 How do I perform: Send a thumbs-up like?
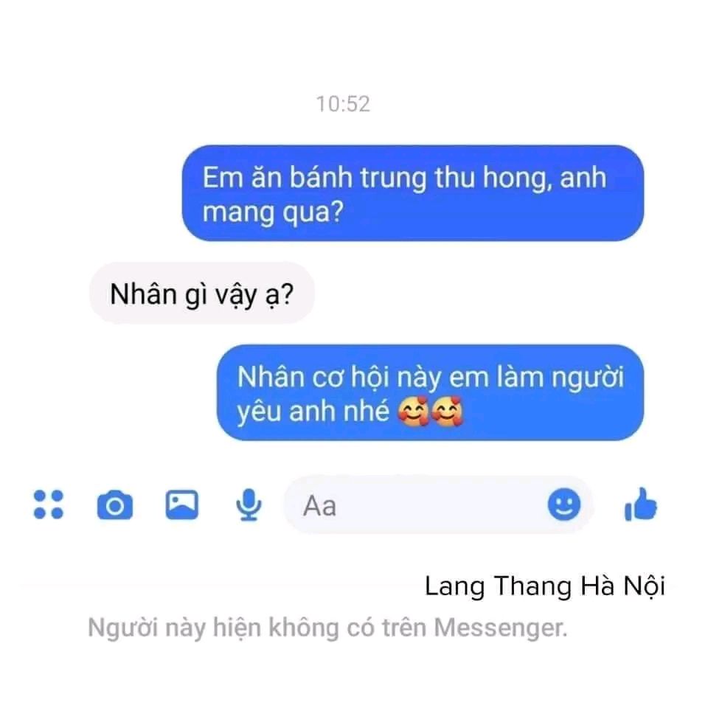point(641,504)
